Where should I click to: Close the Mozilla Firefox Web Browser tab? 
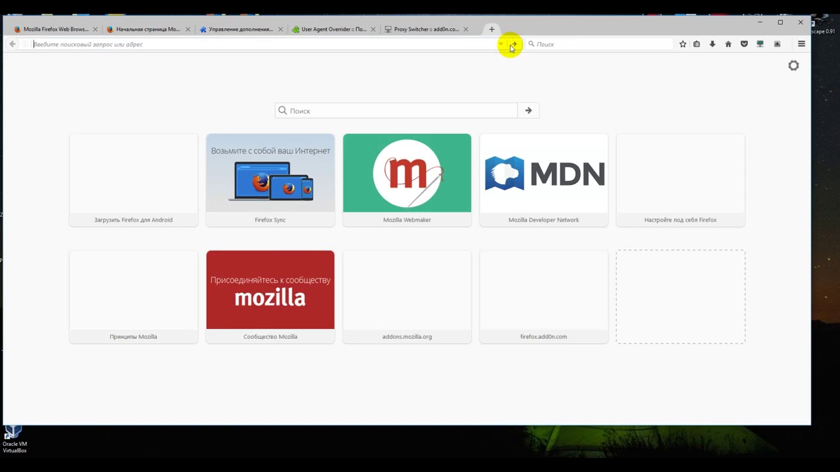click(95, 29)
